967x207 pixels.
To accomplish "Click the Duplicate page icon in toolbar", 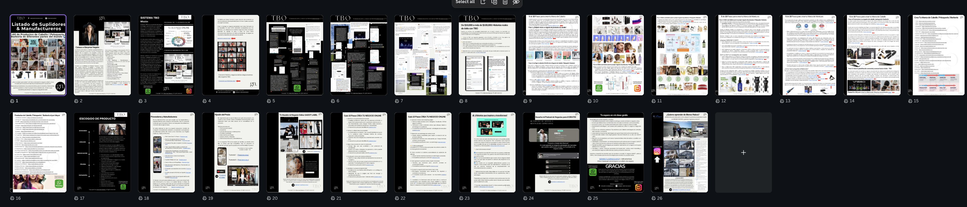I will point(494,2).
